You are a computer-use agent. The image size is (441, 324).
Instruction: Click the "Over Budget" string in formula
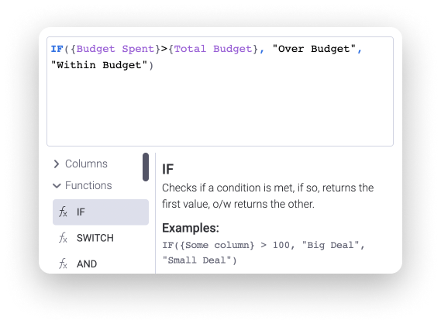click(314, 49)
